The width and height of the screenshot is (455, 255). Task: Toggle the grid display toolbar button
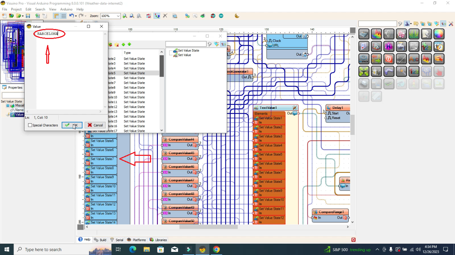(x=63, y=16)
